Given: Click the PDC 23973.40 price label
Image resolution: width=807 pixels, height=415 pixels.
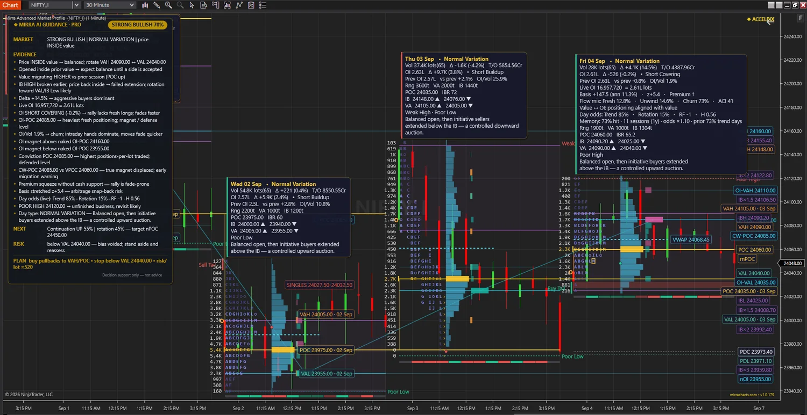Looking at the screenshot, I should pos(756,352).
